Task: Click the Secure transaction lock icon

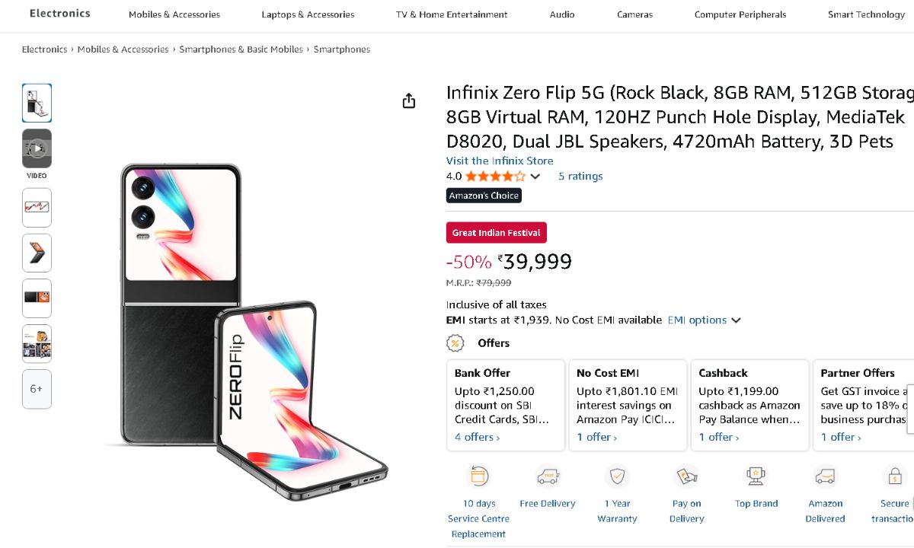Action: pyautogui.click(x=894, y=476)
